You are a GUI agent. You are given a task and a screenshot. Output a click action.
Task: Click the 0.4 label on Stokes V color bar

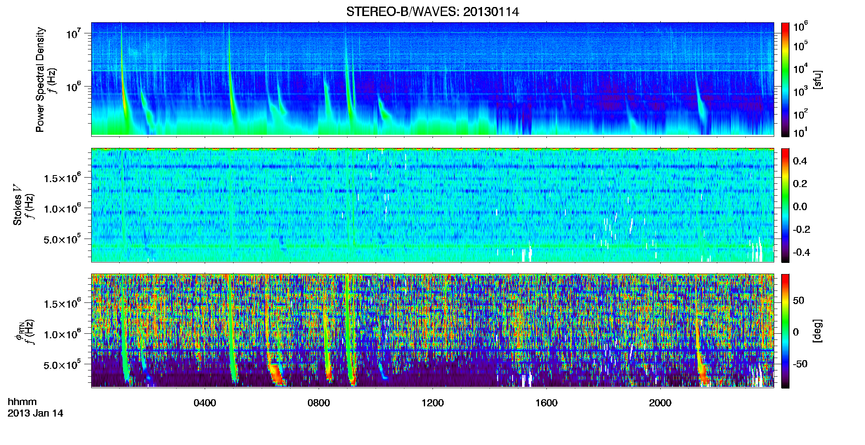tap(800, 161)
